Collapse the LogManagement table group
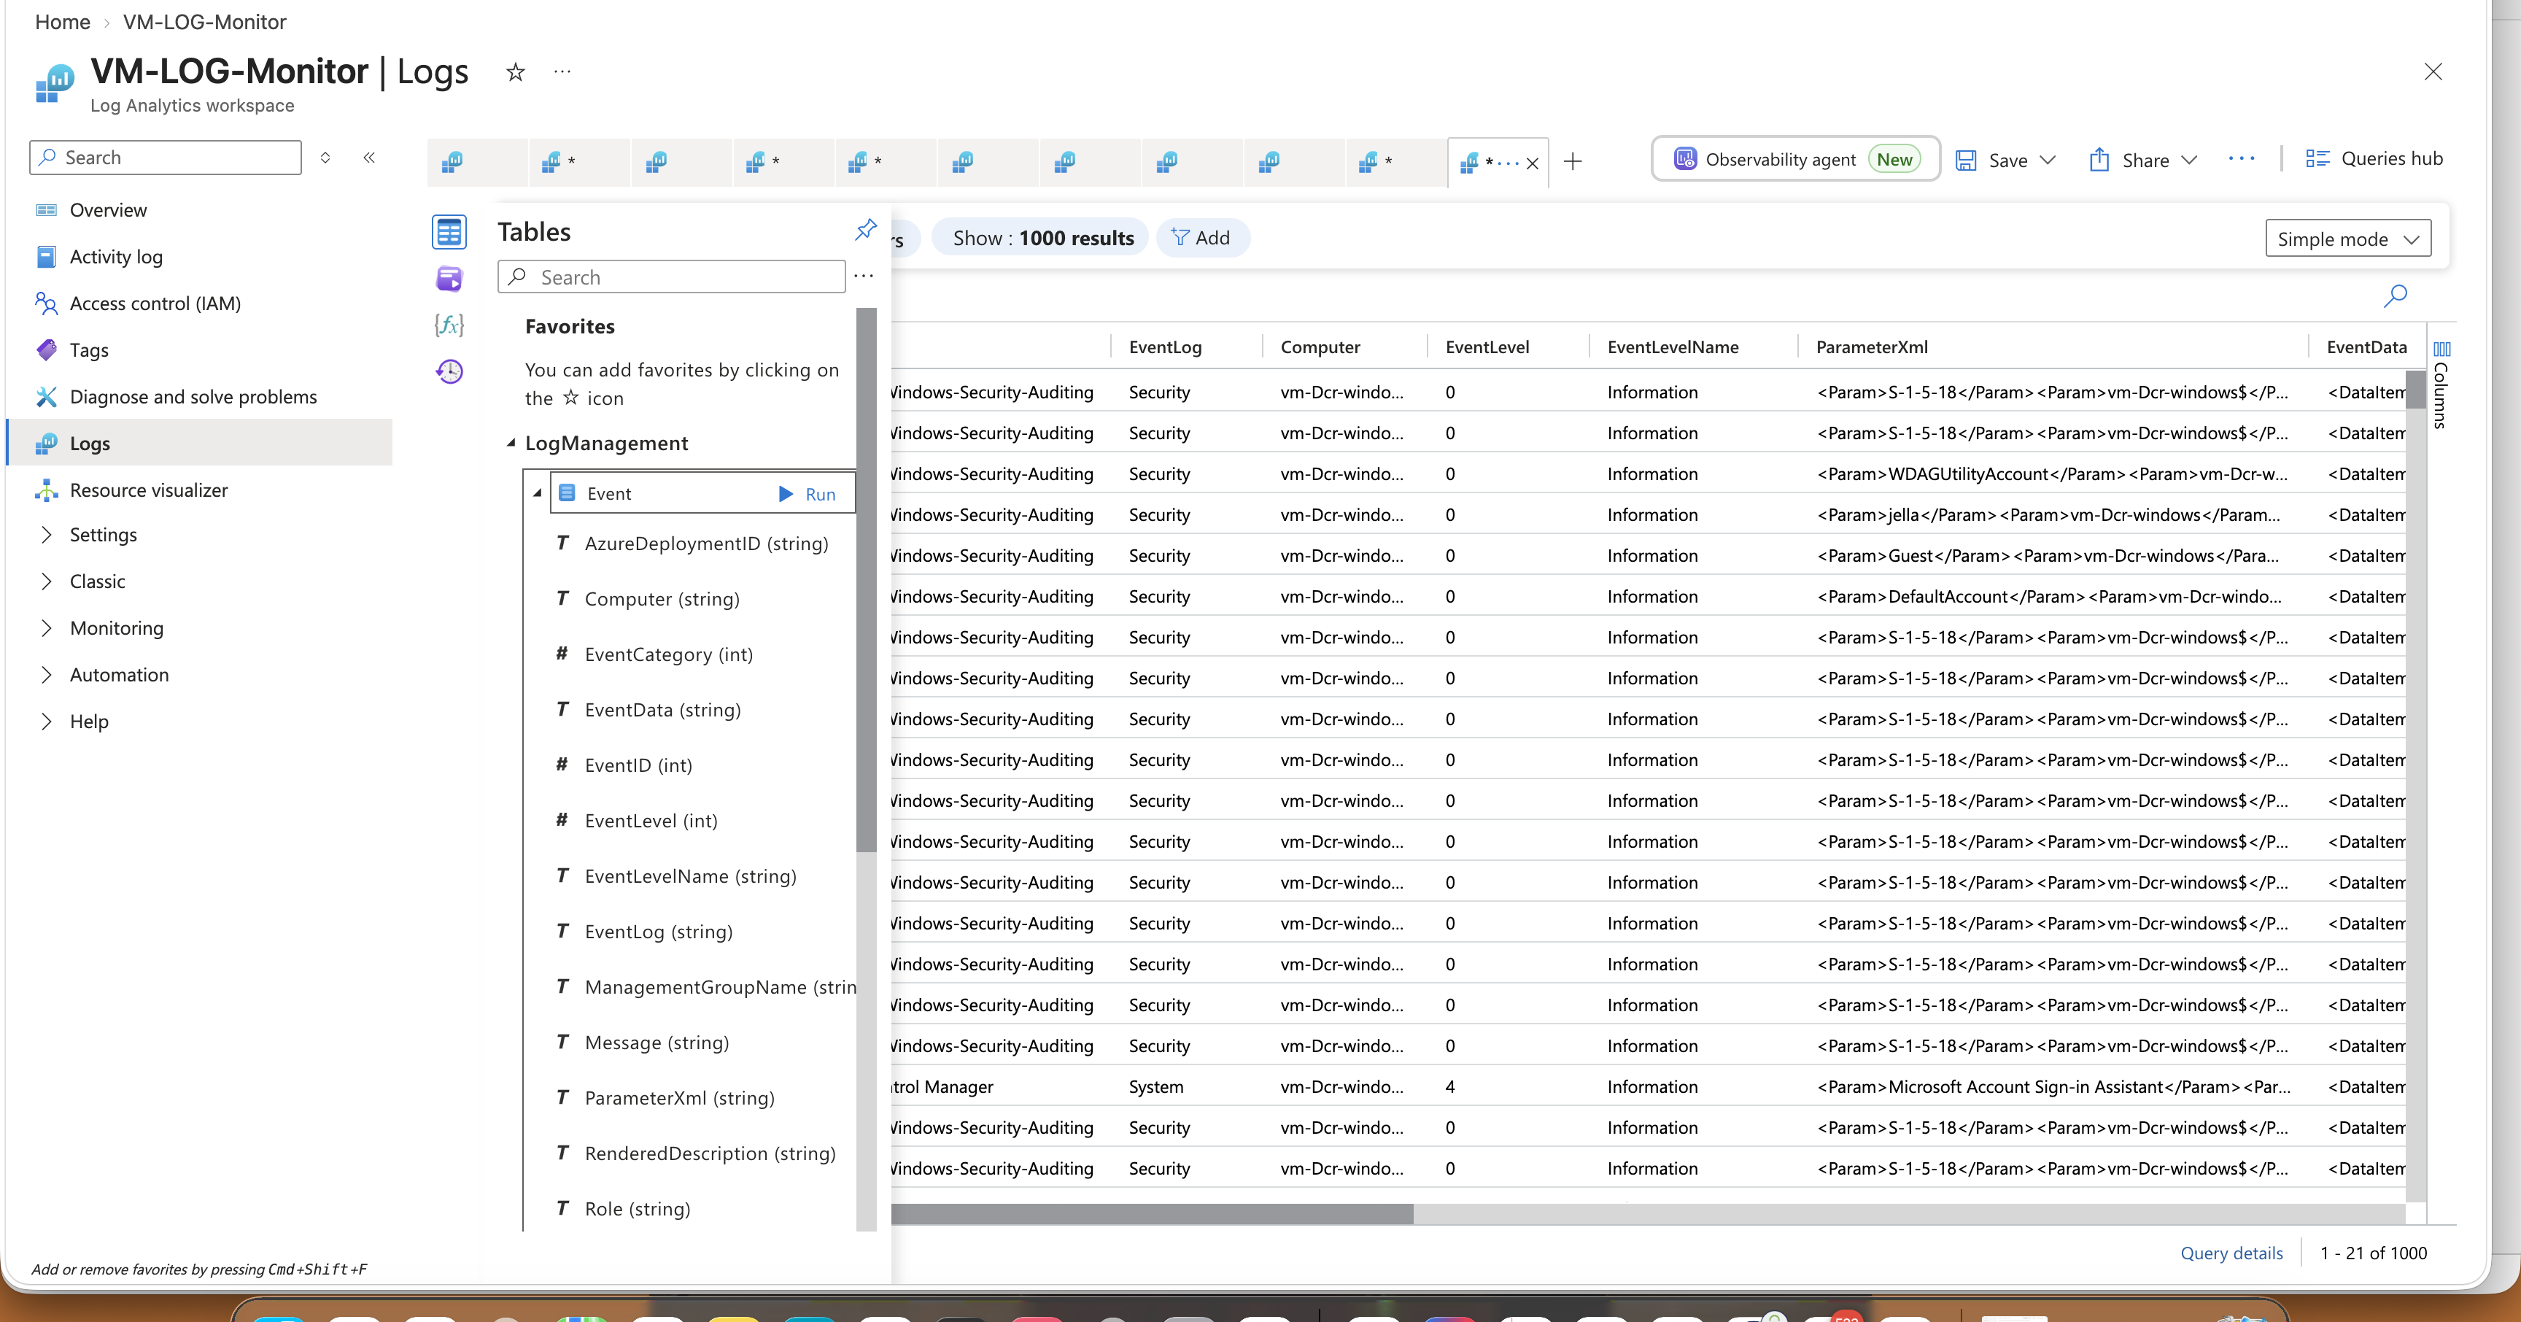Image resolution: width=2521 pixels, height=1322 pixels. [511, 444]
